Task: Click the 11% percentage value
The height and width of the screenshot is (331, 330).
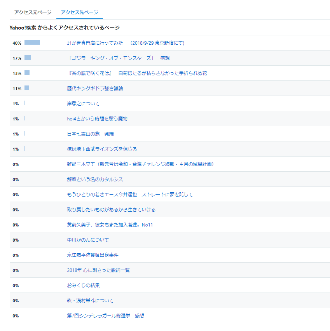Action: coord(17,89)
